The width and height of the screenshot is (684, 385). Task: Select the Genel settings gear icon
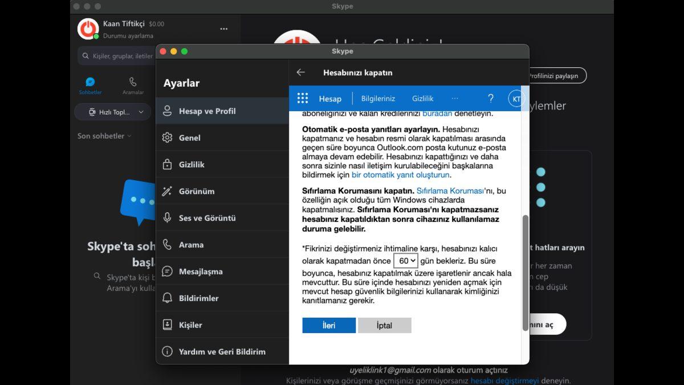tap(167, 137)
